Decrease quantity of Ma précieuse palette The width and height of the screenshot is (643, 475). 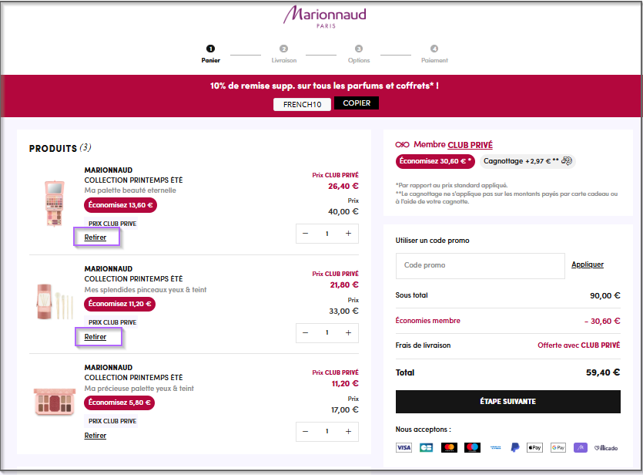pos(305,432)
